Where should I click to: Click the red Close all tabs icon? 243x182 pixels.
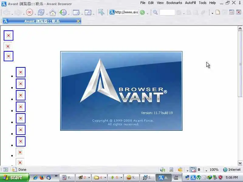(238, 12)
